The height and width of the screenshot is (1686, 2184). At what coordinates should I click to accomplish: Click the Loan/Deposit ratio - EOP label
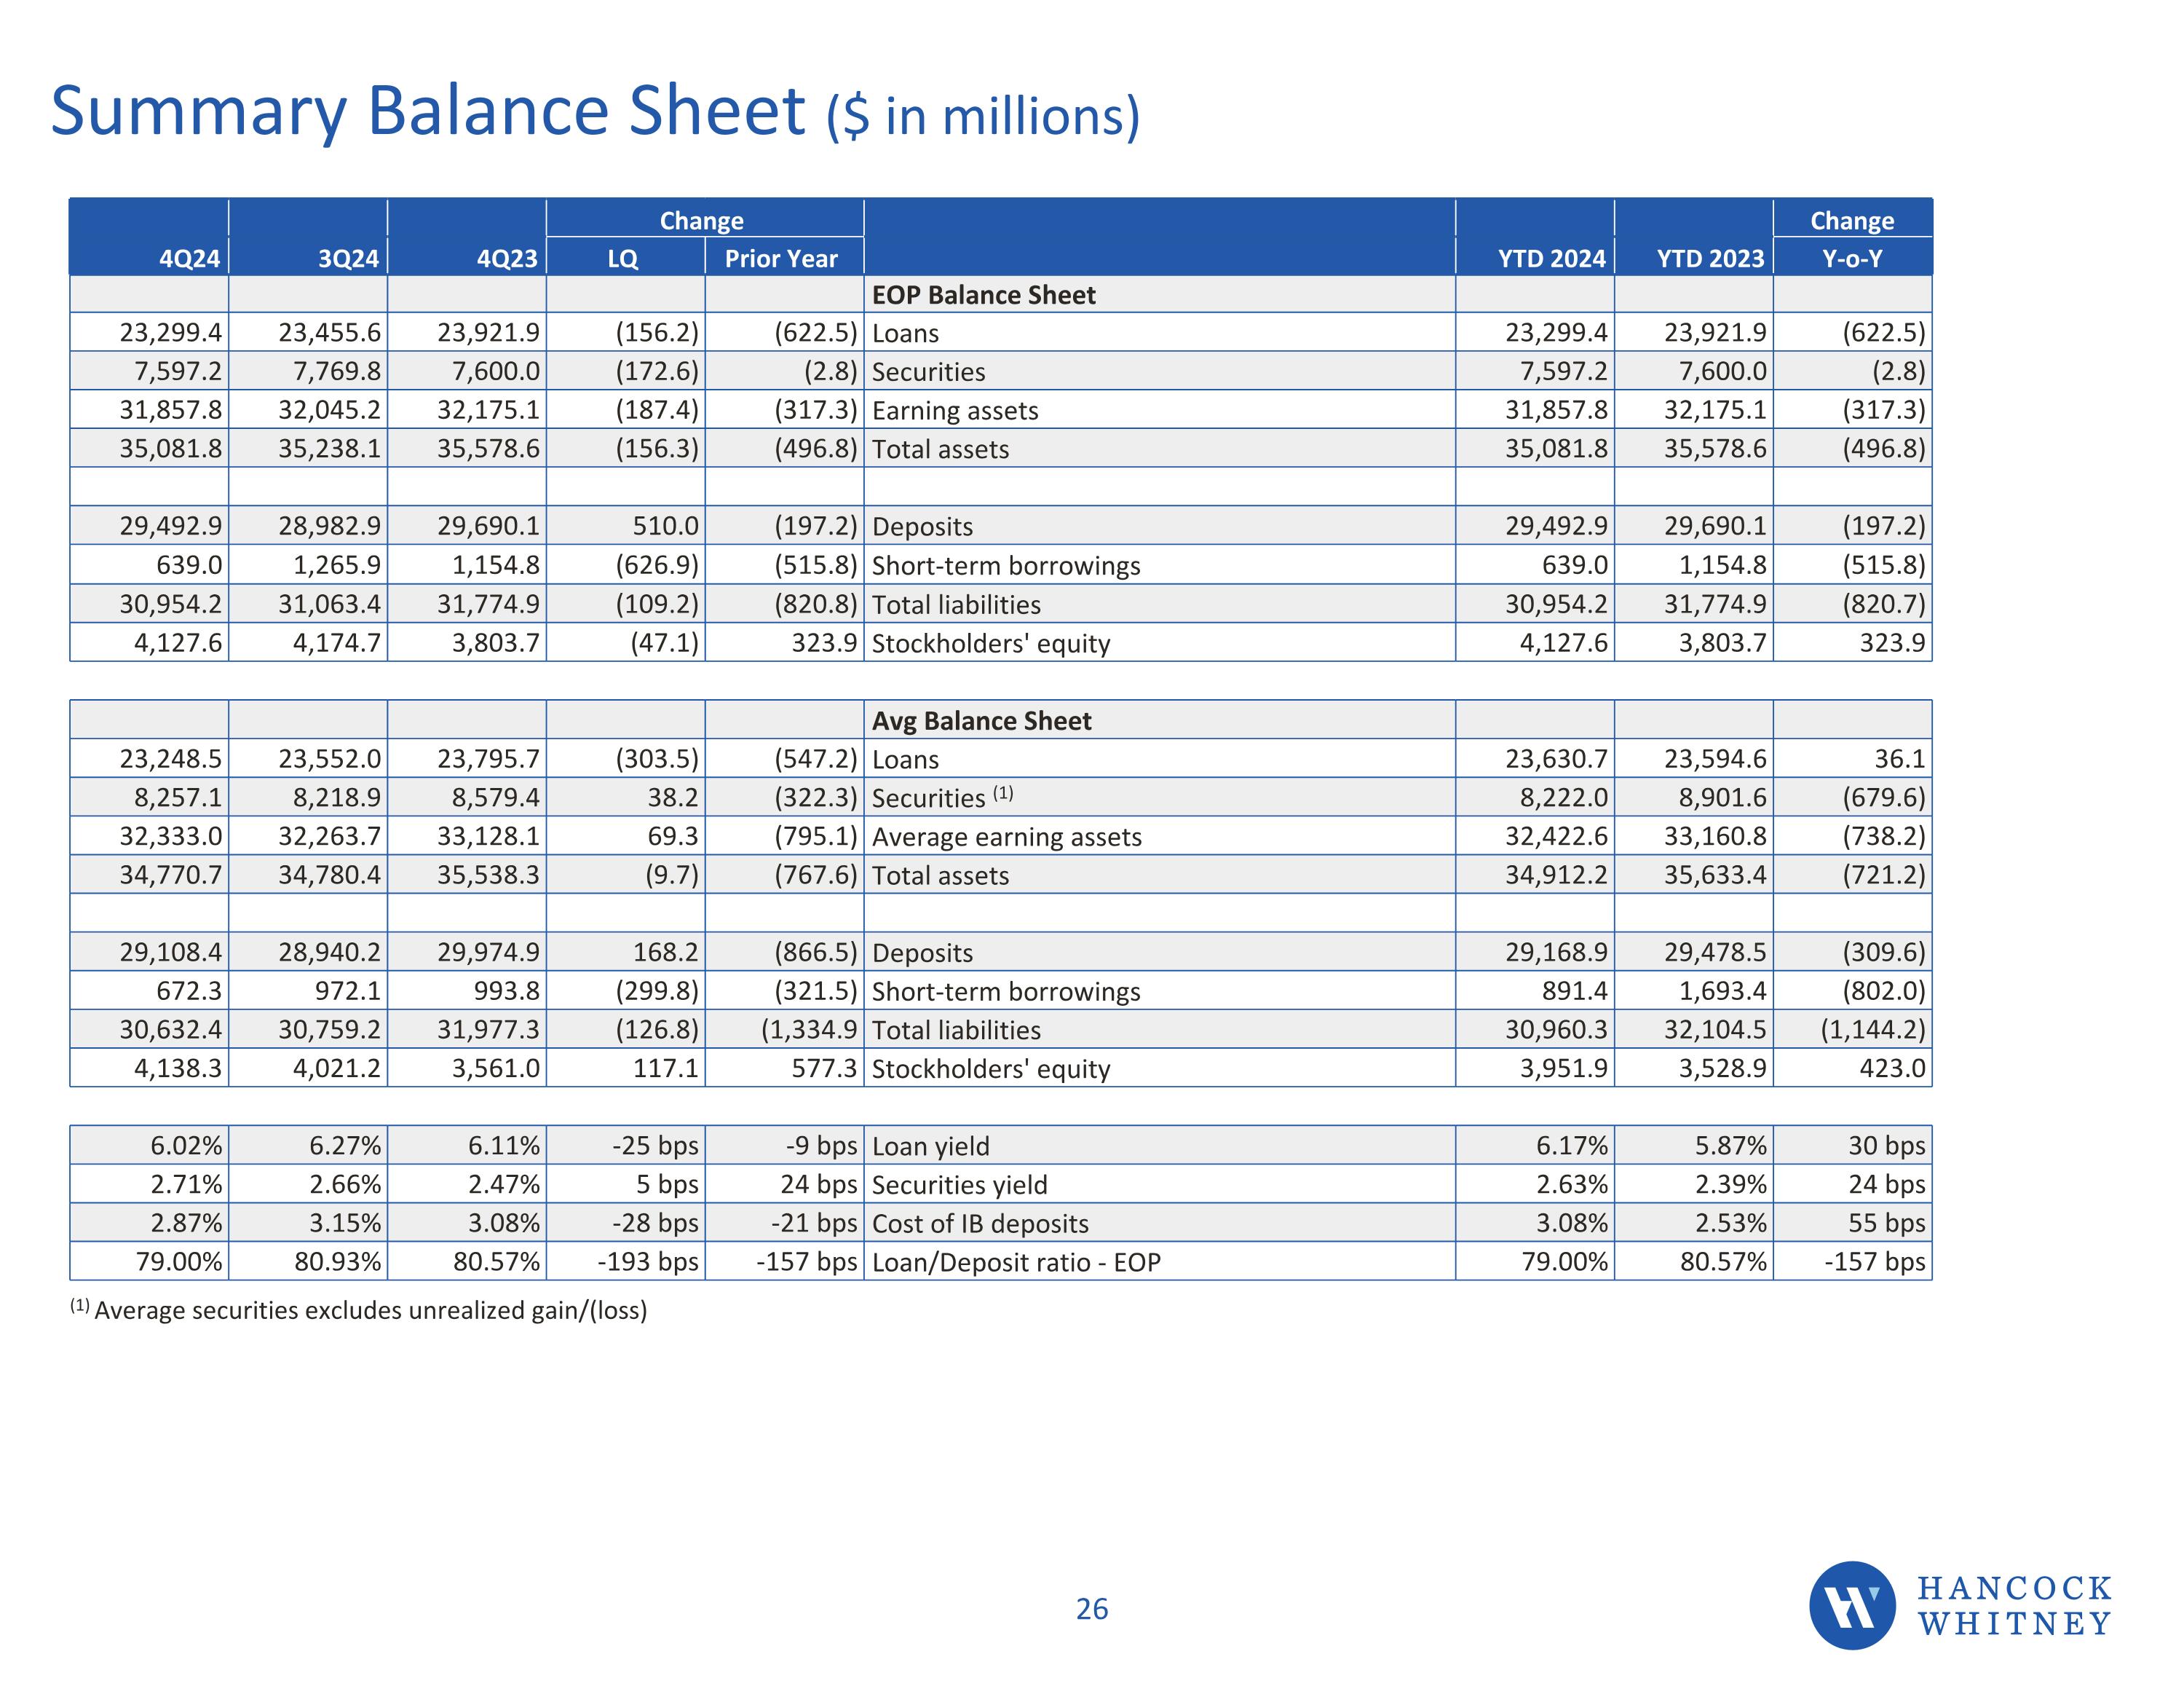(1016, 1261)
